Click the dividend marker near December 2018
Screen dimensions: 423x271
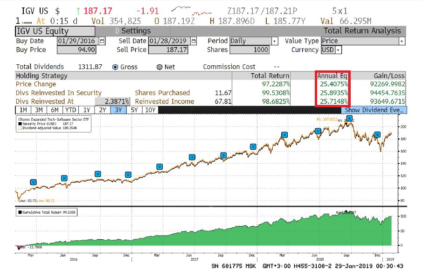click(x=377, y=134)
